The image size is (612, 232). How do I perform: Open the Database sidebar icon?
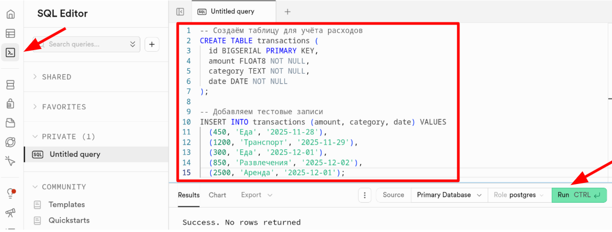[10, 85]
